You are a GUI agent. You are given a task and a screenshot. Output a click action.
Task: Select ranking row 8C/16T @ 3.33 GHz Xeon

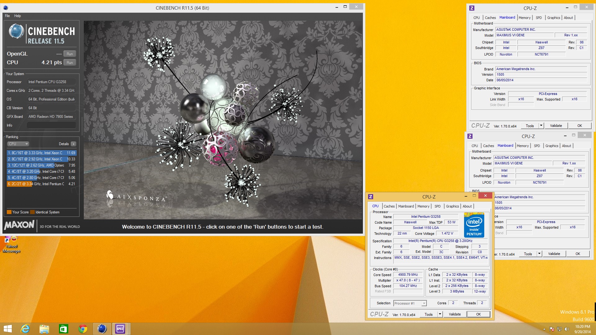[x=41, y=153]
